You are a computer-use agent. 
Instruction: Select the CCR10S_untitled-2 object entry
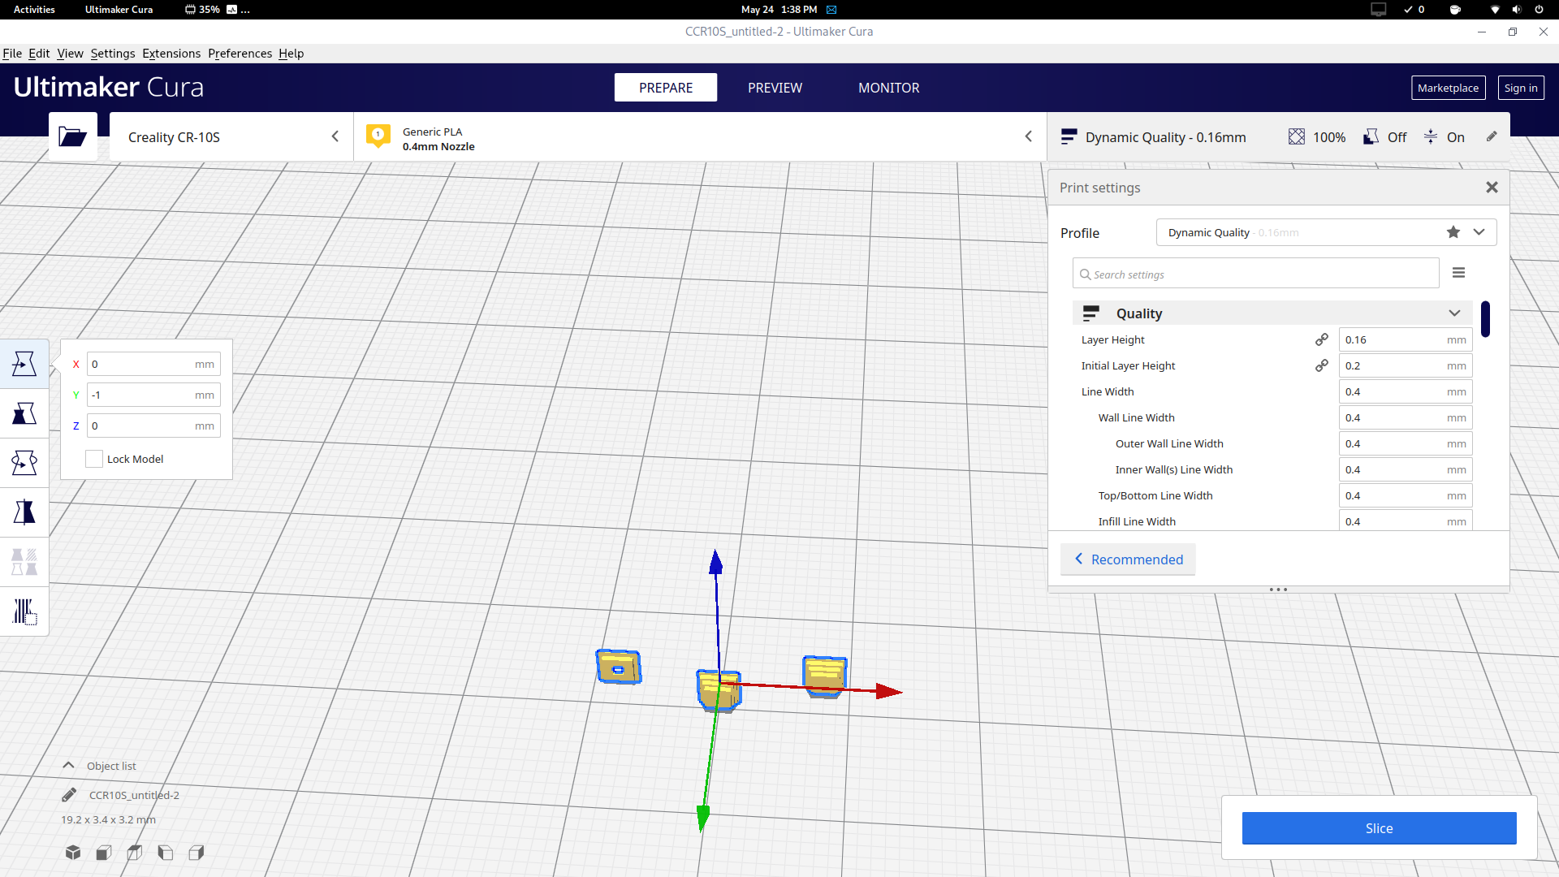coord(134,795)
